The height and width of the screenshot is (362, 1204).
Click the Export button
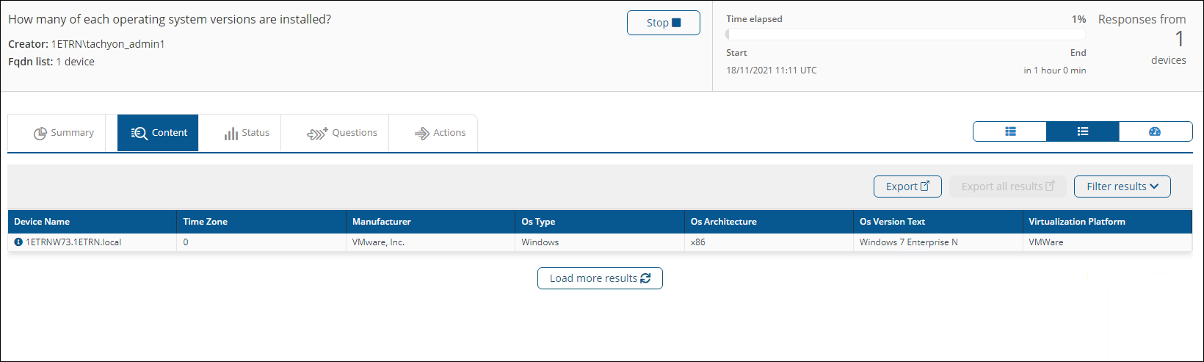click(x=907, y=187)
